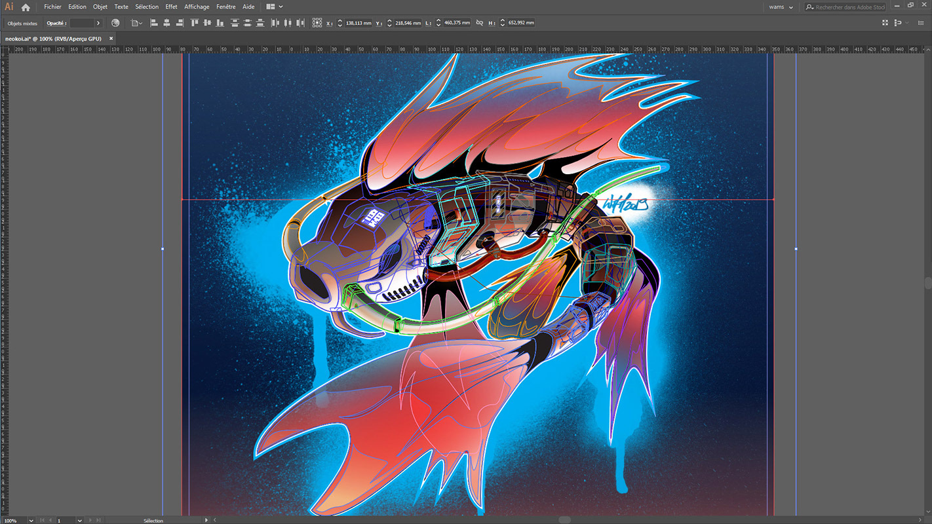932x524 pixels.
Task: Distribute objects horizontally by right edges
Action: tap(301, 23)
